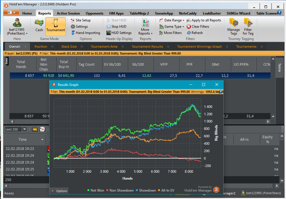The height and width of the screenshot is (199, 286).
Task: Click the yellow rewind hands icon
Action: coord(35,129)
